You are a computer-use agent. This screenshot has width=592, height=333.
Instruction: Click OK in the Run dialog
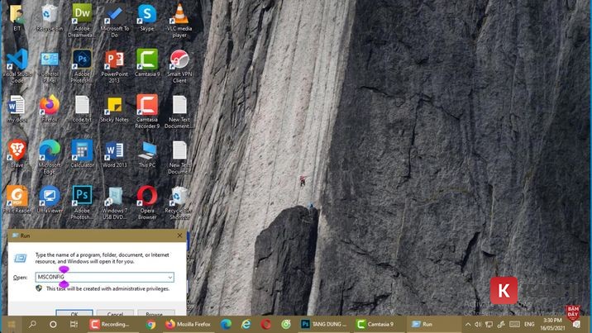[74, 313]
